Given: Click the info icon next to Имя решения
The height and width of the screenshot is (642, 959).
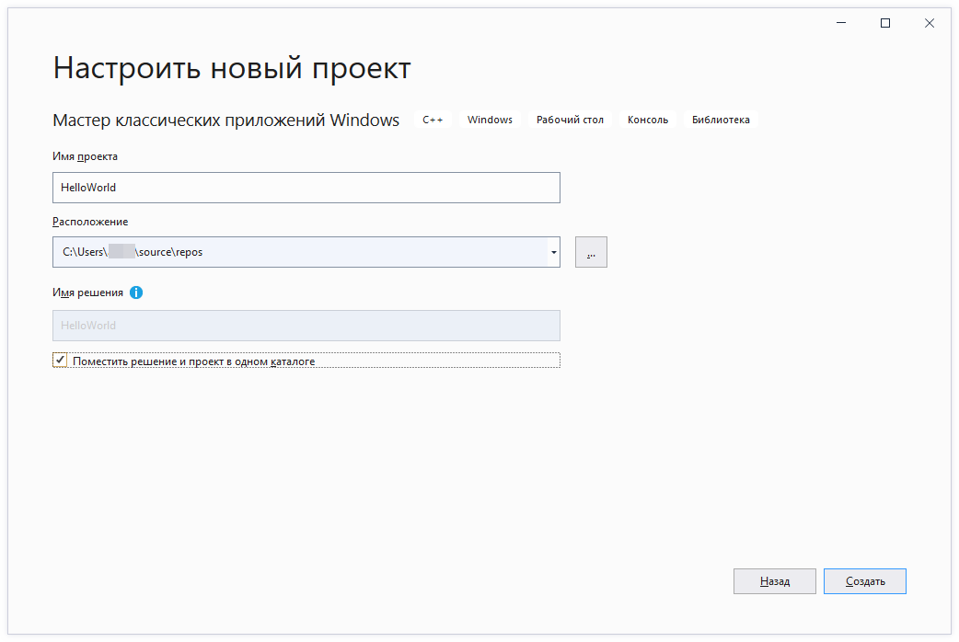Looking at the screenshot, I should point(136,292).
